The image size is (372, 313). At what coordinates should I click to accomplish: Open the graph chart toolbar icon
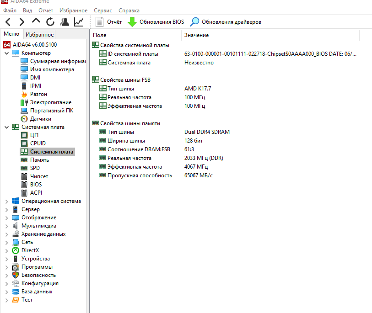pos(79,22)
